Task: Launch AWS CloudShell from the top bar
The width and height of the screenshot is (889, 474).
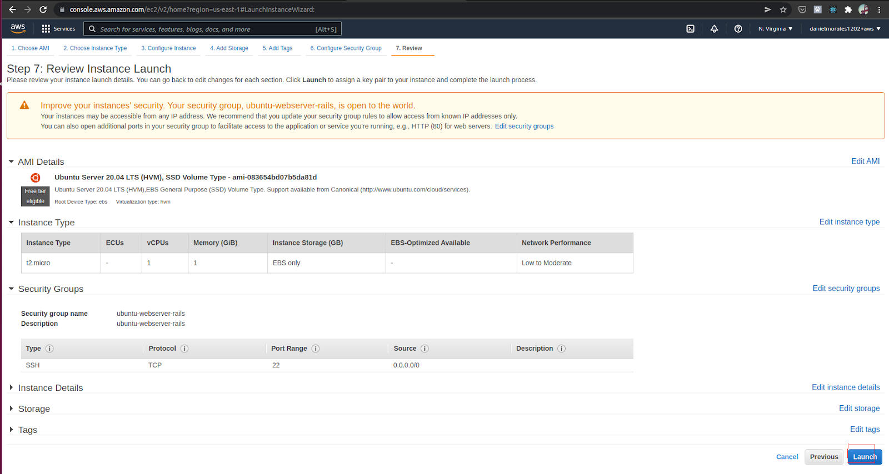Action: click(x=691, y=29)
